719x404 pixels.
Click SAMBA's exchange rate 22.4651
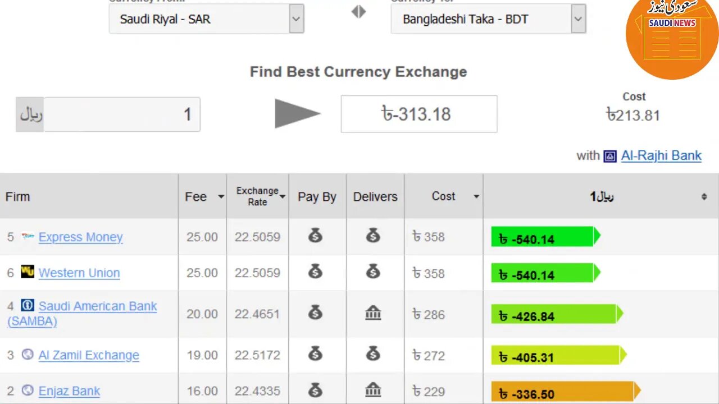click(257, 314)
